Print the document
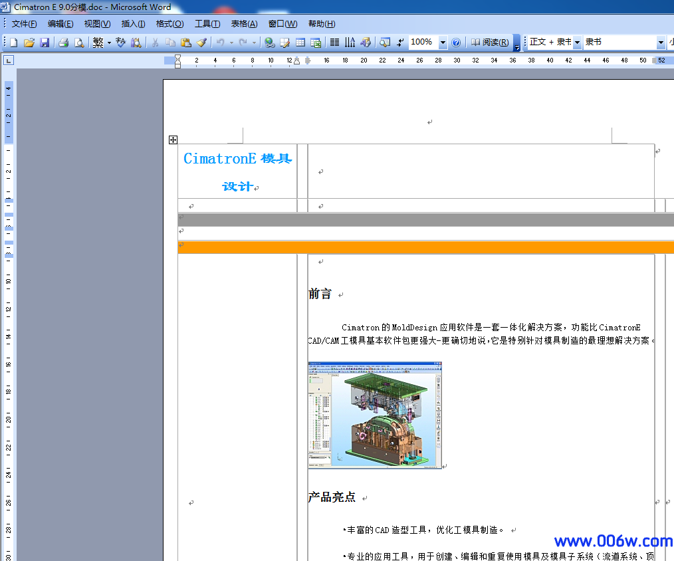 point(64,43)
